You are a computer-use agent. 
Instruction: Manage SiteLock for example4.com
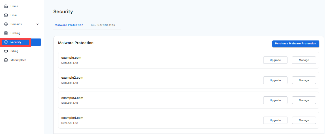click(304, 120)
